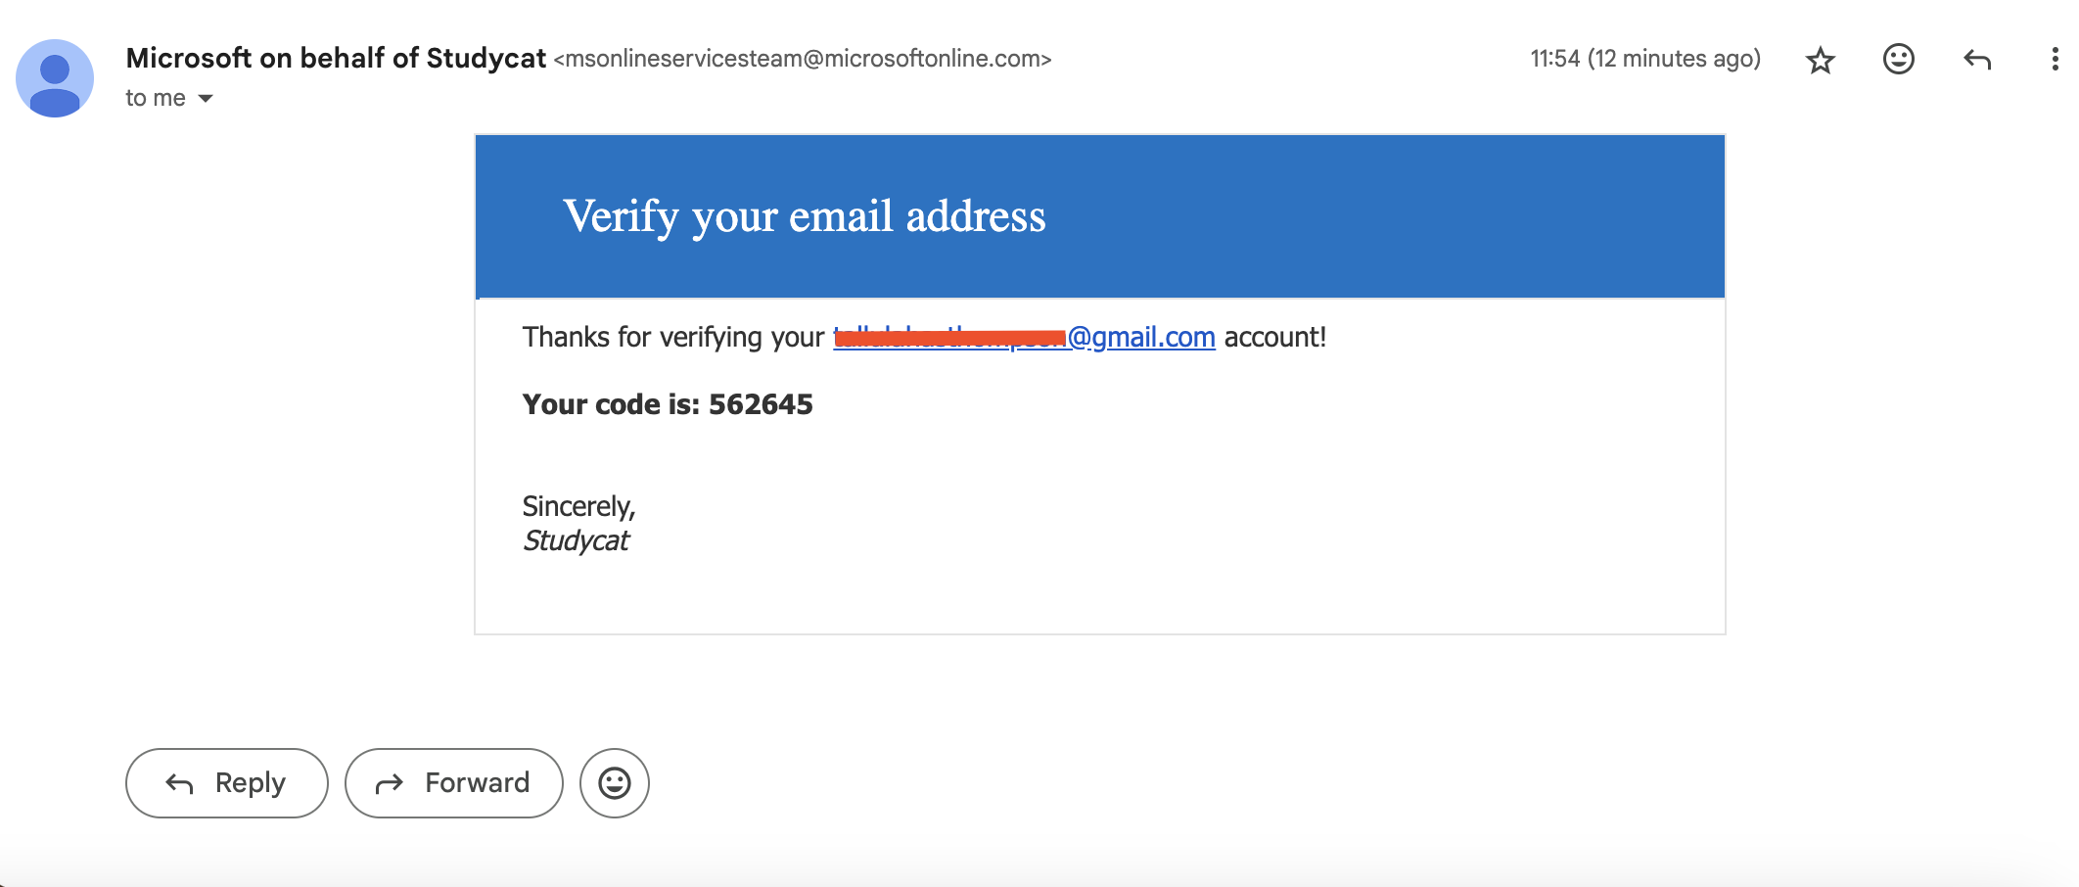Image resolution: width=2079 pixels, height=887 pixels.
Task: Expand the 'to me' recipient details
Action: [156, 97]
